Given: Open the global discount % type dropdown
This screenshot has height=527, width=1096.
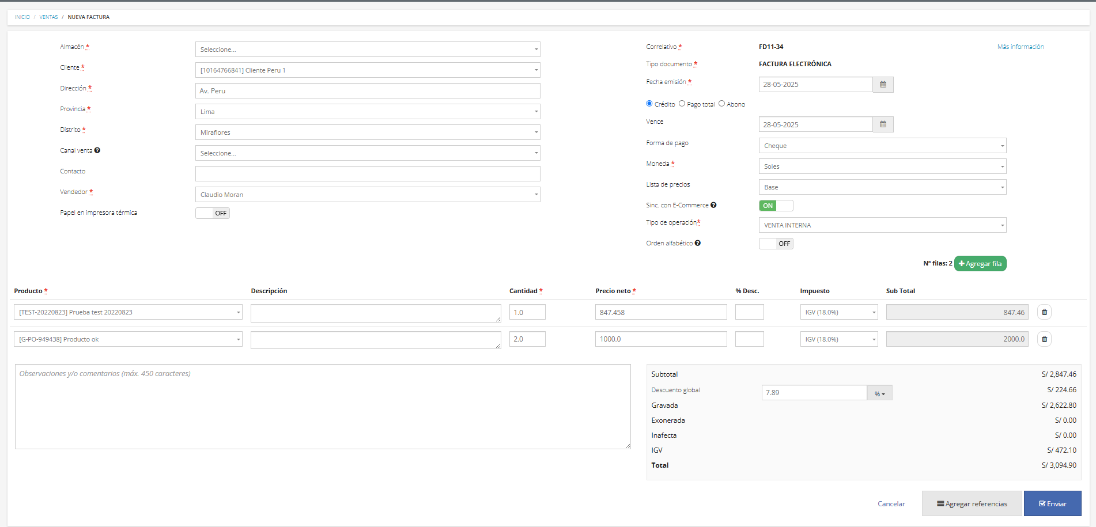Looking at the screenshot, I should tap(879, 393).
